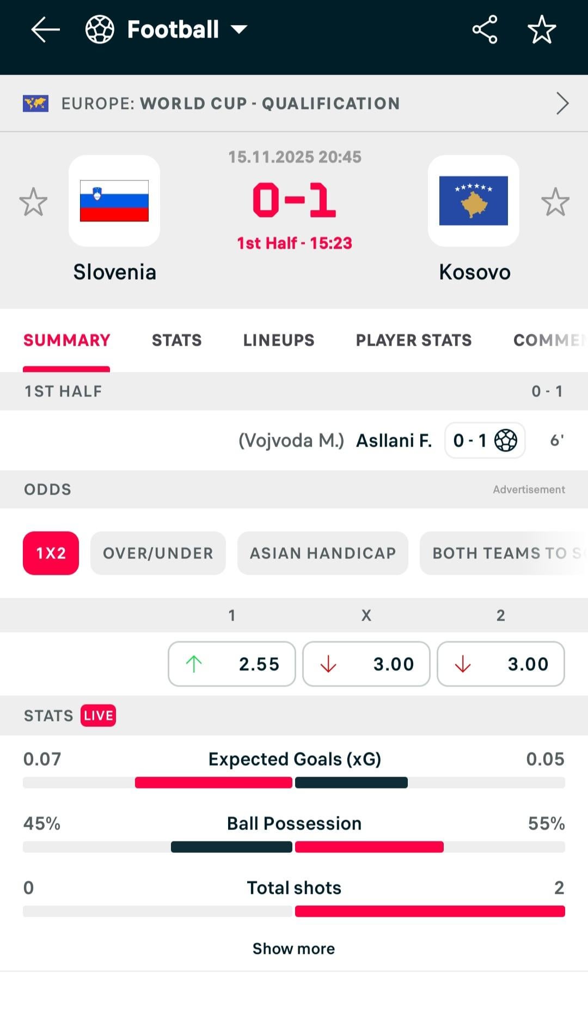
Task: Tap the back arrow icon
Action: [45, 29]
